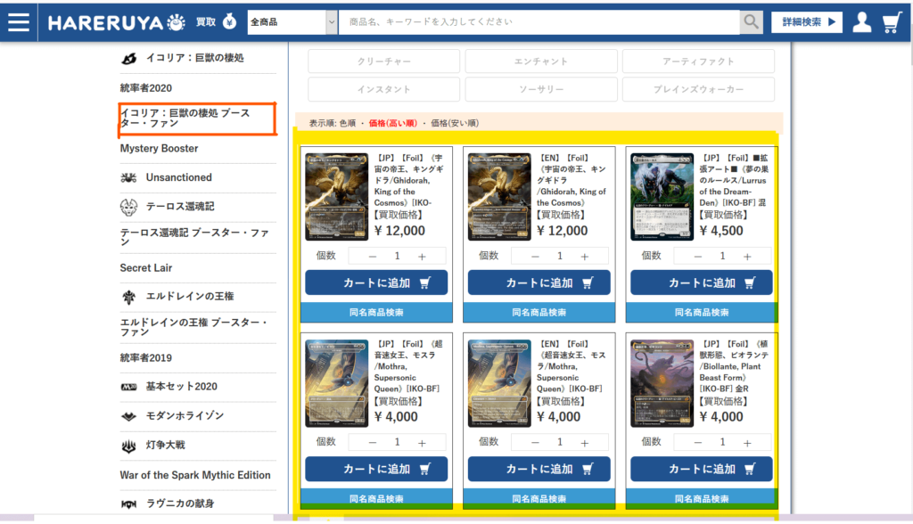
Task: Click the 灯争大戦 set icon
Action: (128, 446)
